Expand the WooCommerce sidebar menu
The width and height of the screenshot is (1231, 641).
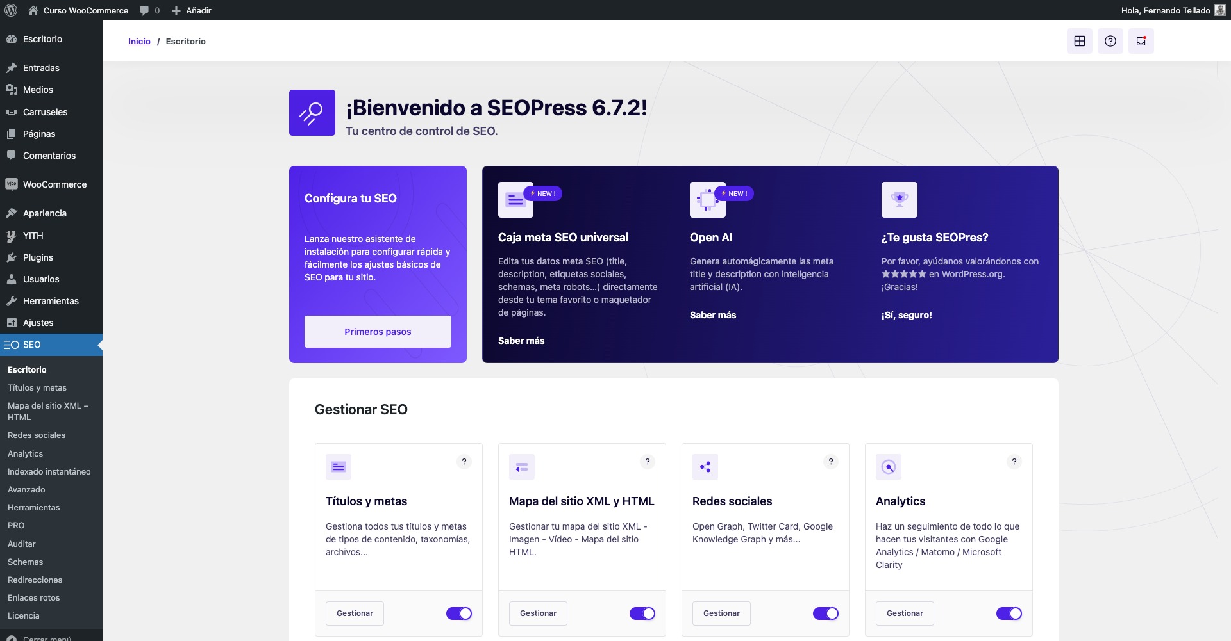click(x=54, y=184)
